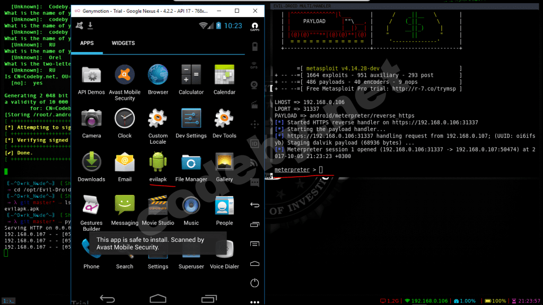Open Gestures Builder app
543x305 pixels.
click(91, 213)
